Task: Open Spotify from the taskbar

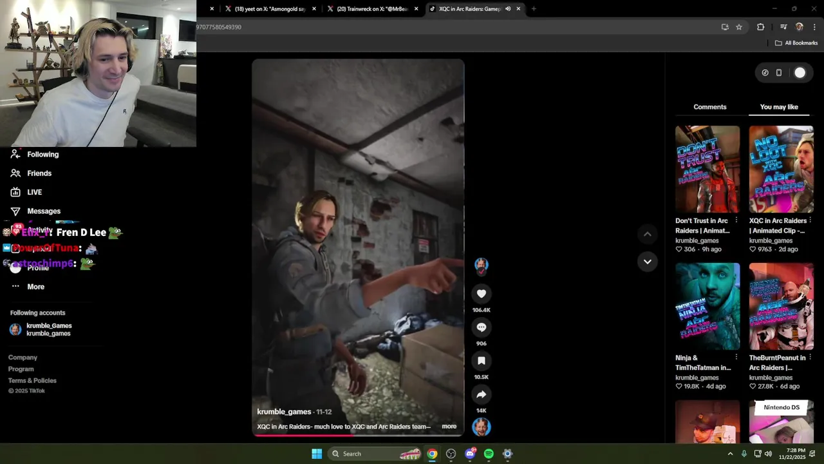Action: (489, 454)
